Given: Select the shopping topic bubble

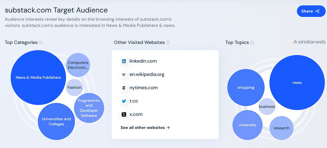Looking at the screenshot, I should tap(246, 87).
